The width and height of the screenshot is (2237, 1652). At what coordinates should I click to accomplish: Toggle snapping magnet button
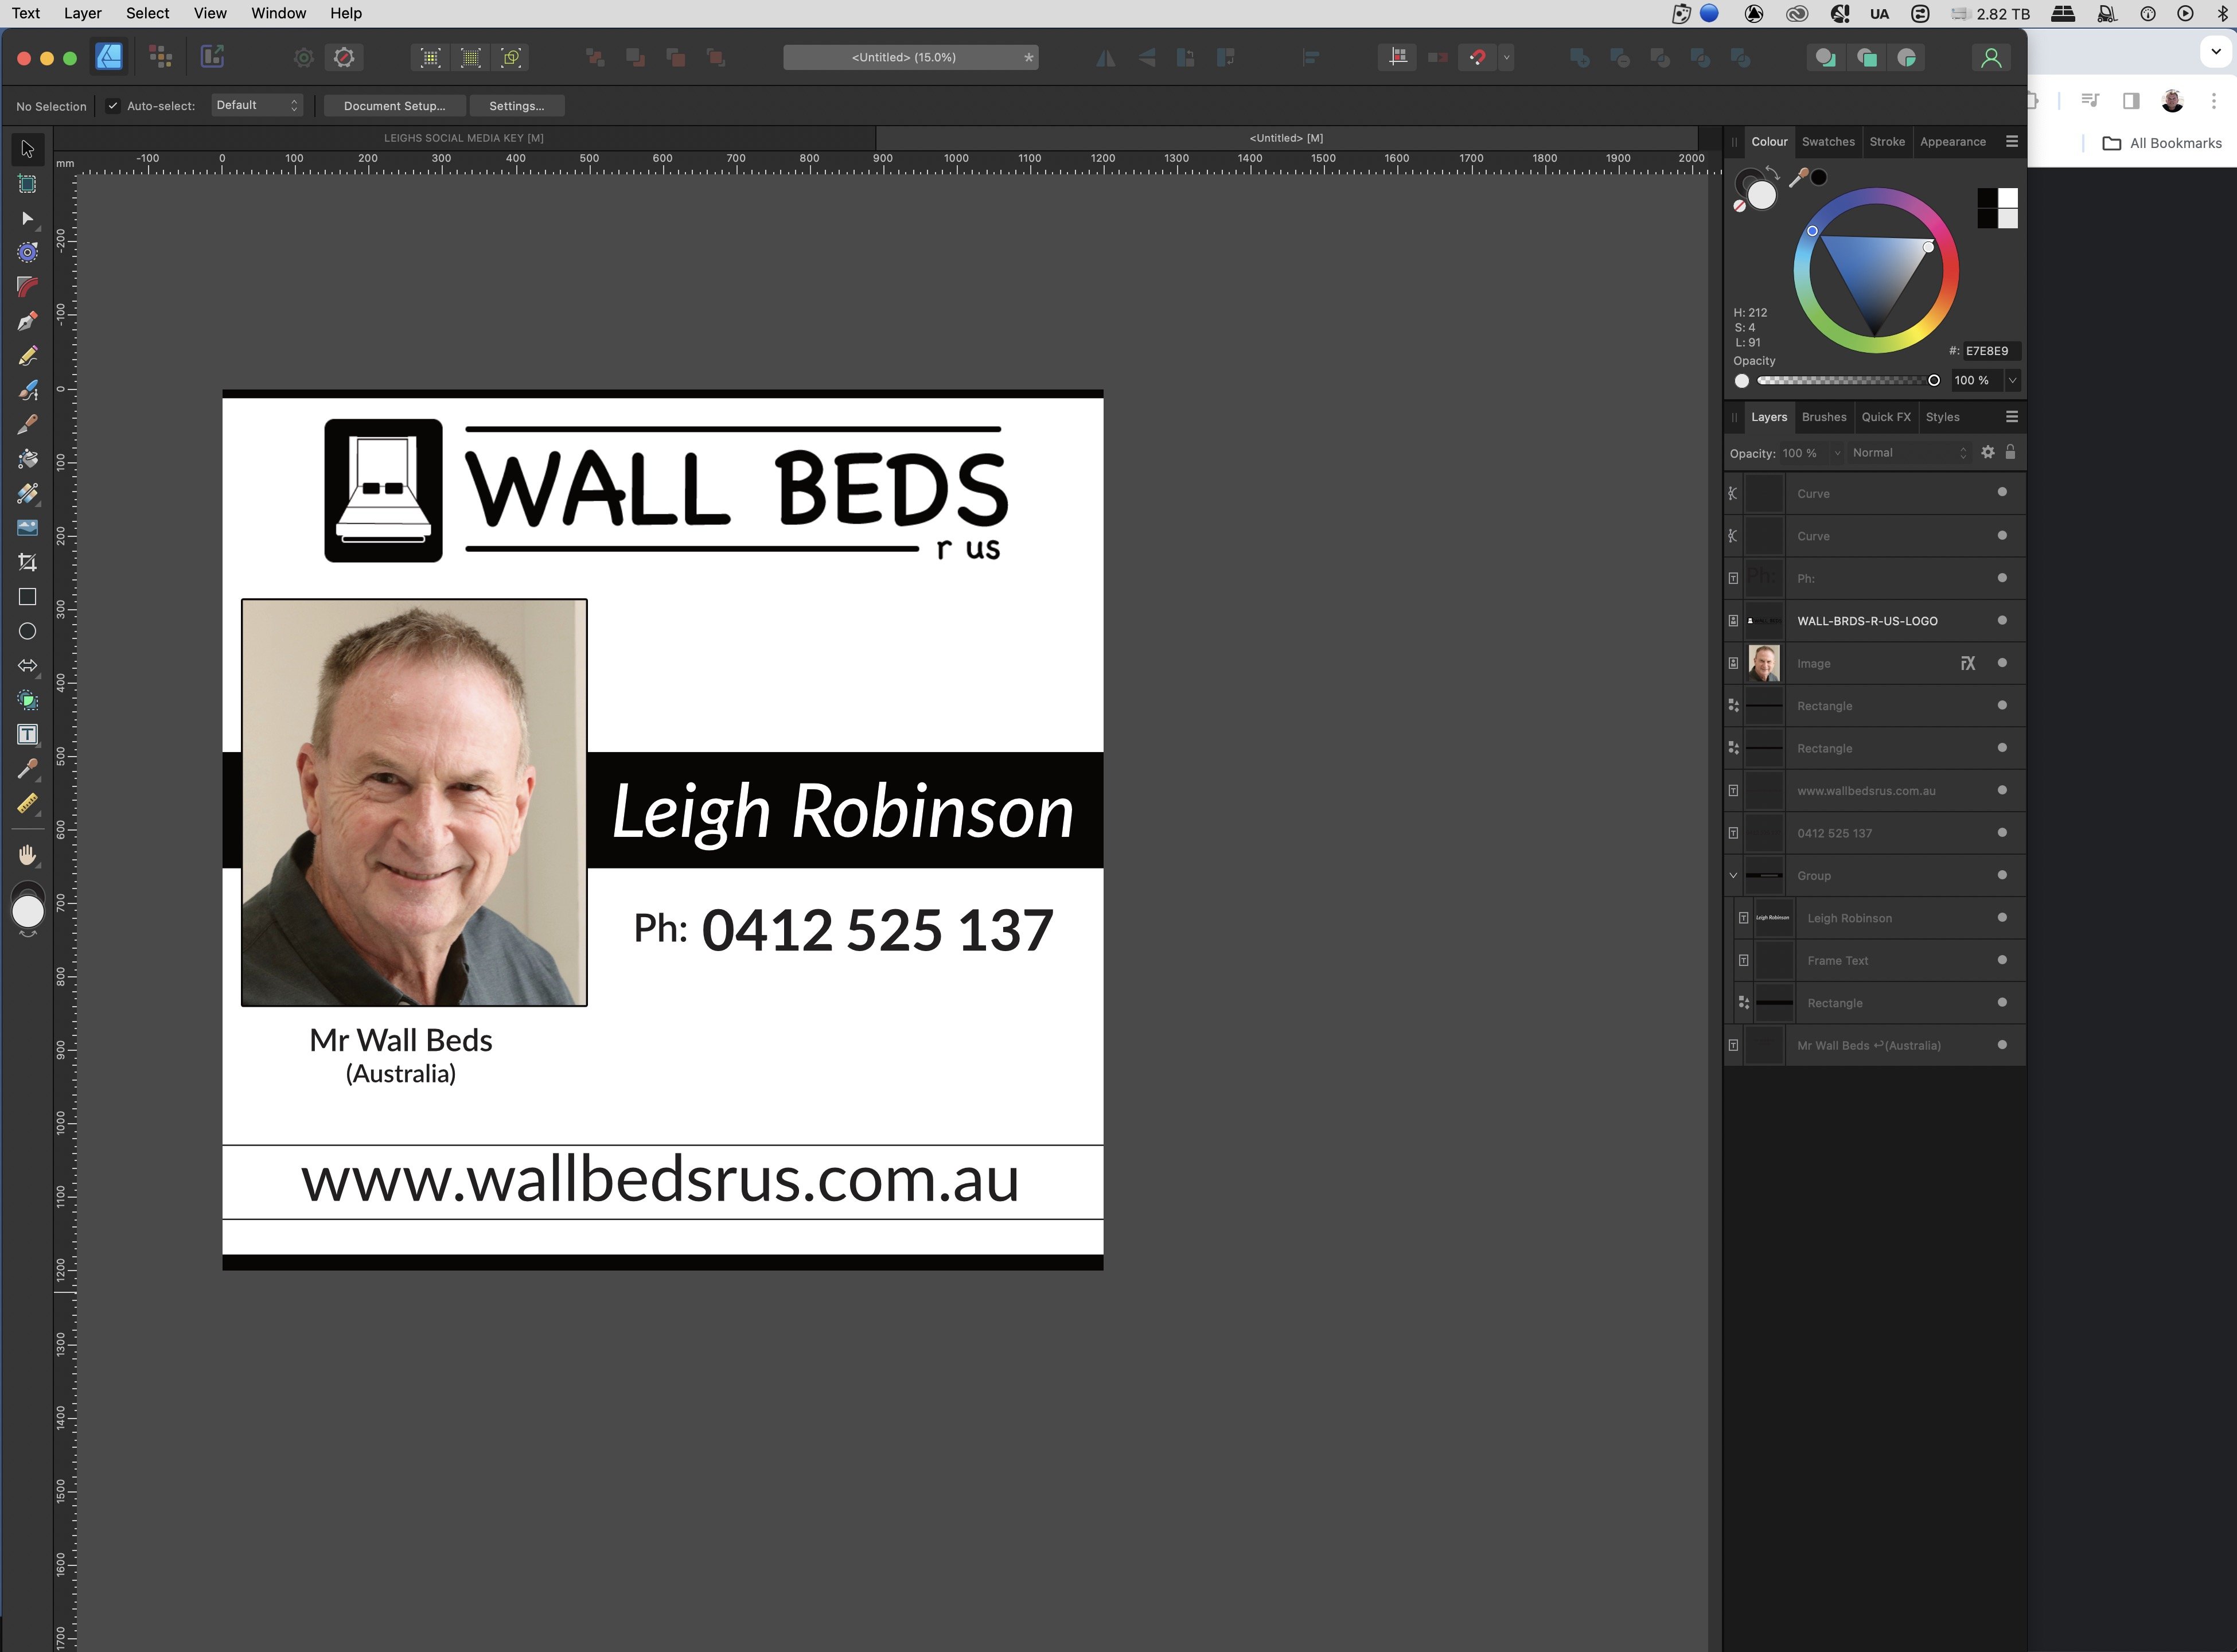1477,57
